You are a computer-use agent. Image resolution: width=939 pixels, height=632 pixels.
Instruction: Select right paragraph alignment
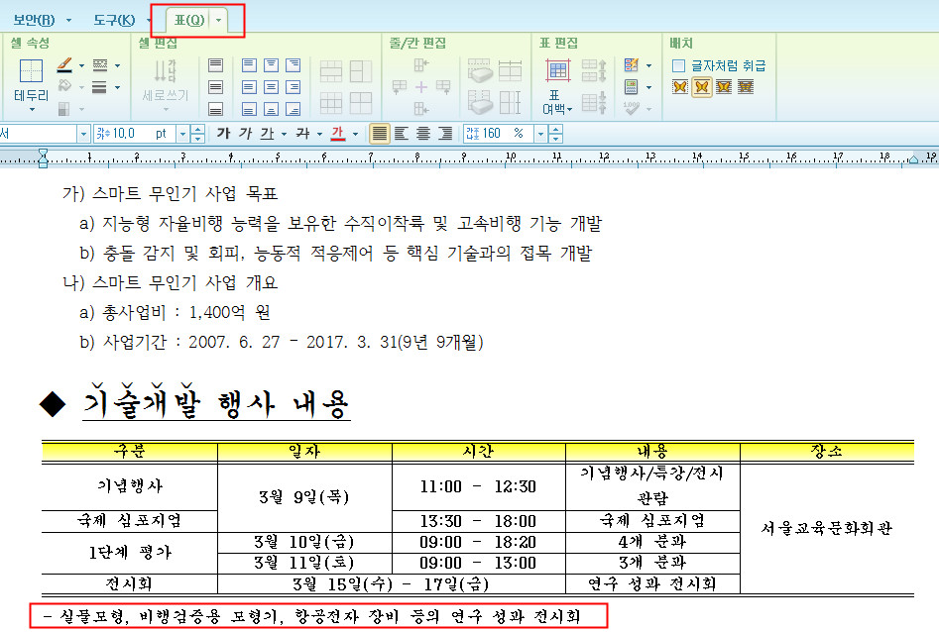click(x=445, y=134)
